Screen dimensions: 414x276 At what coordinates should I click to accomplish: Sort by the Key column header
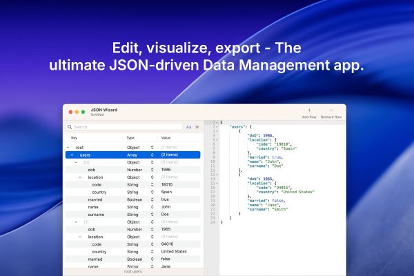(75, 138)
